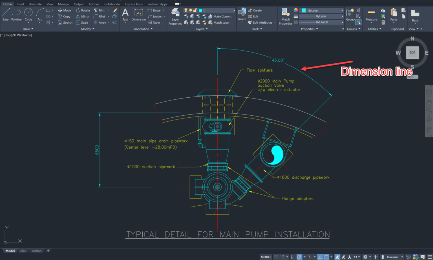This screenshot has width=433, height=260.
Task: Open the Annotate ribbon tab
Action: point(35,4)
